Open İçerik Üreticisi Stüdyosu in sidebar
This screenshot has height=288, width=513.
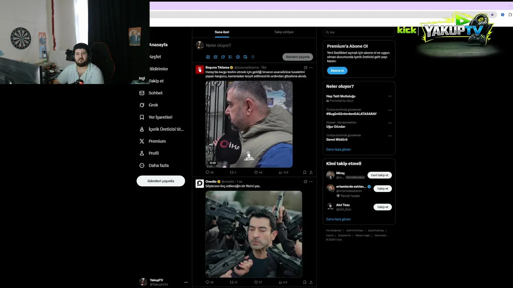tap(162, 129)
